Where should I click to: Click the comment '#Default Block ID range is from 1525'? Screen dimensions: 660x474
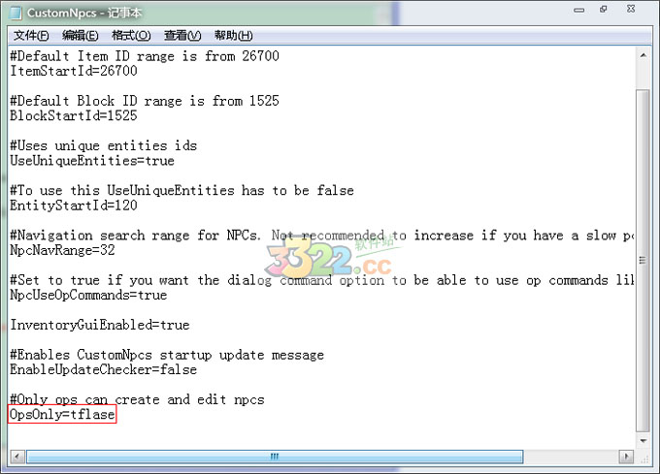[145, 101]
